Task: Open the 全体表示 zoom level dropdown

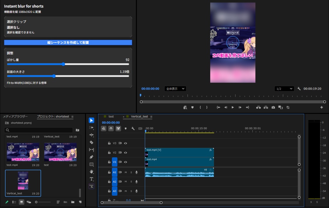Action: tap(175, 89)
